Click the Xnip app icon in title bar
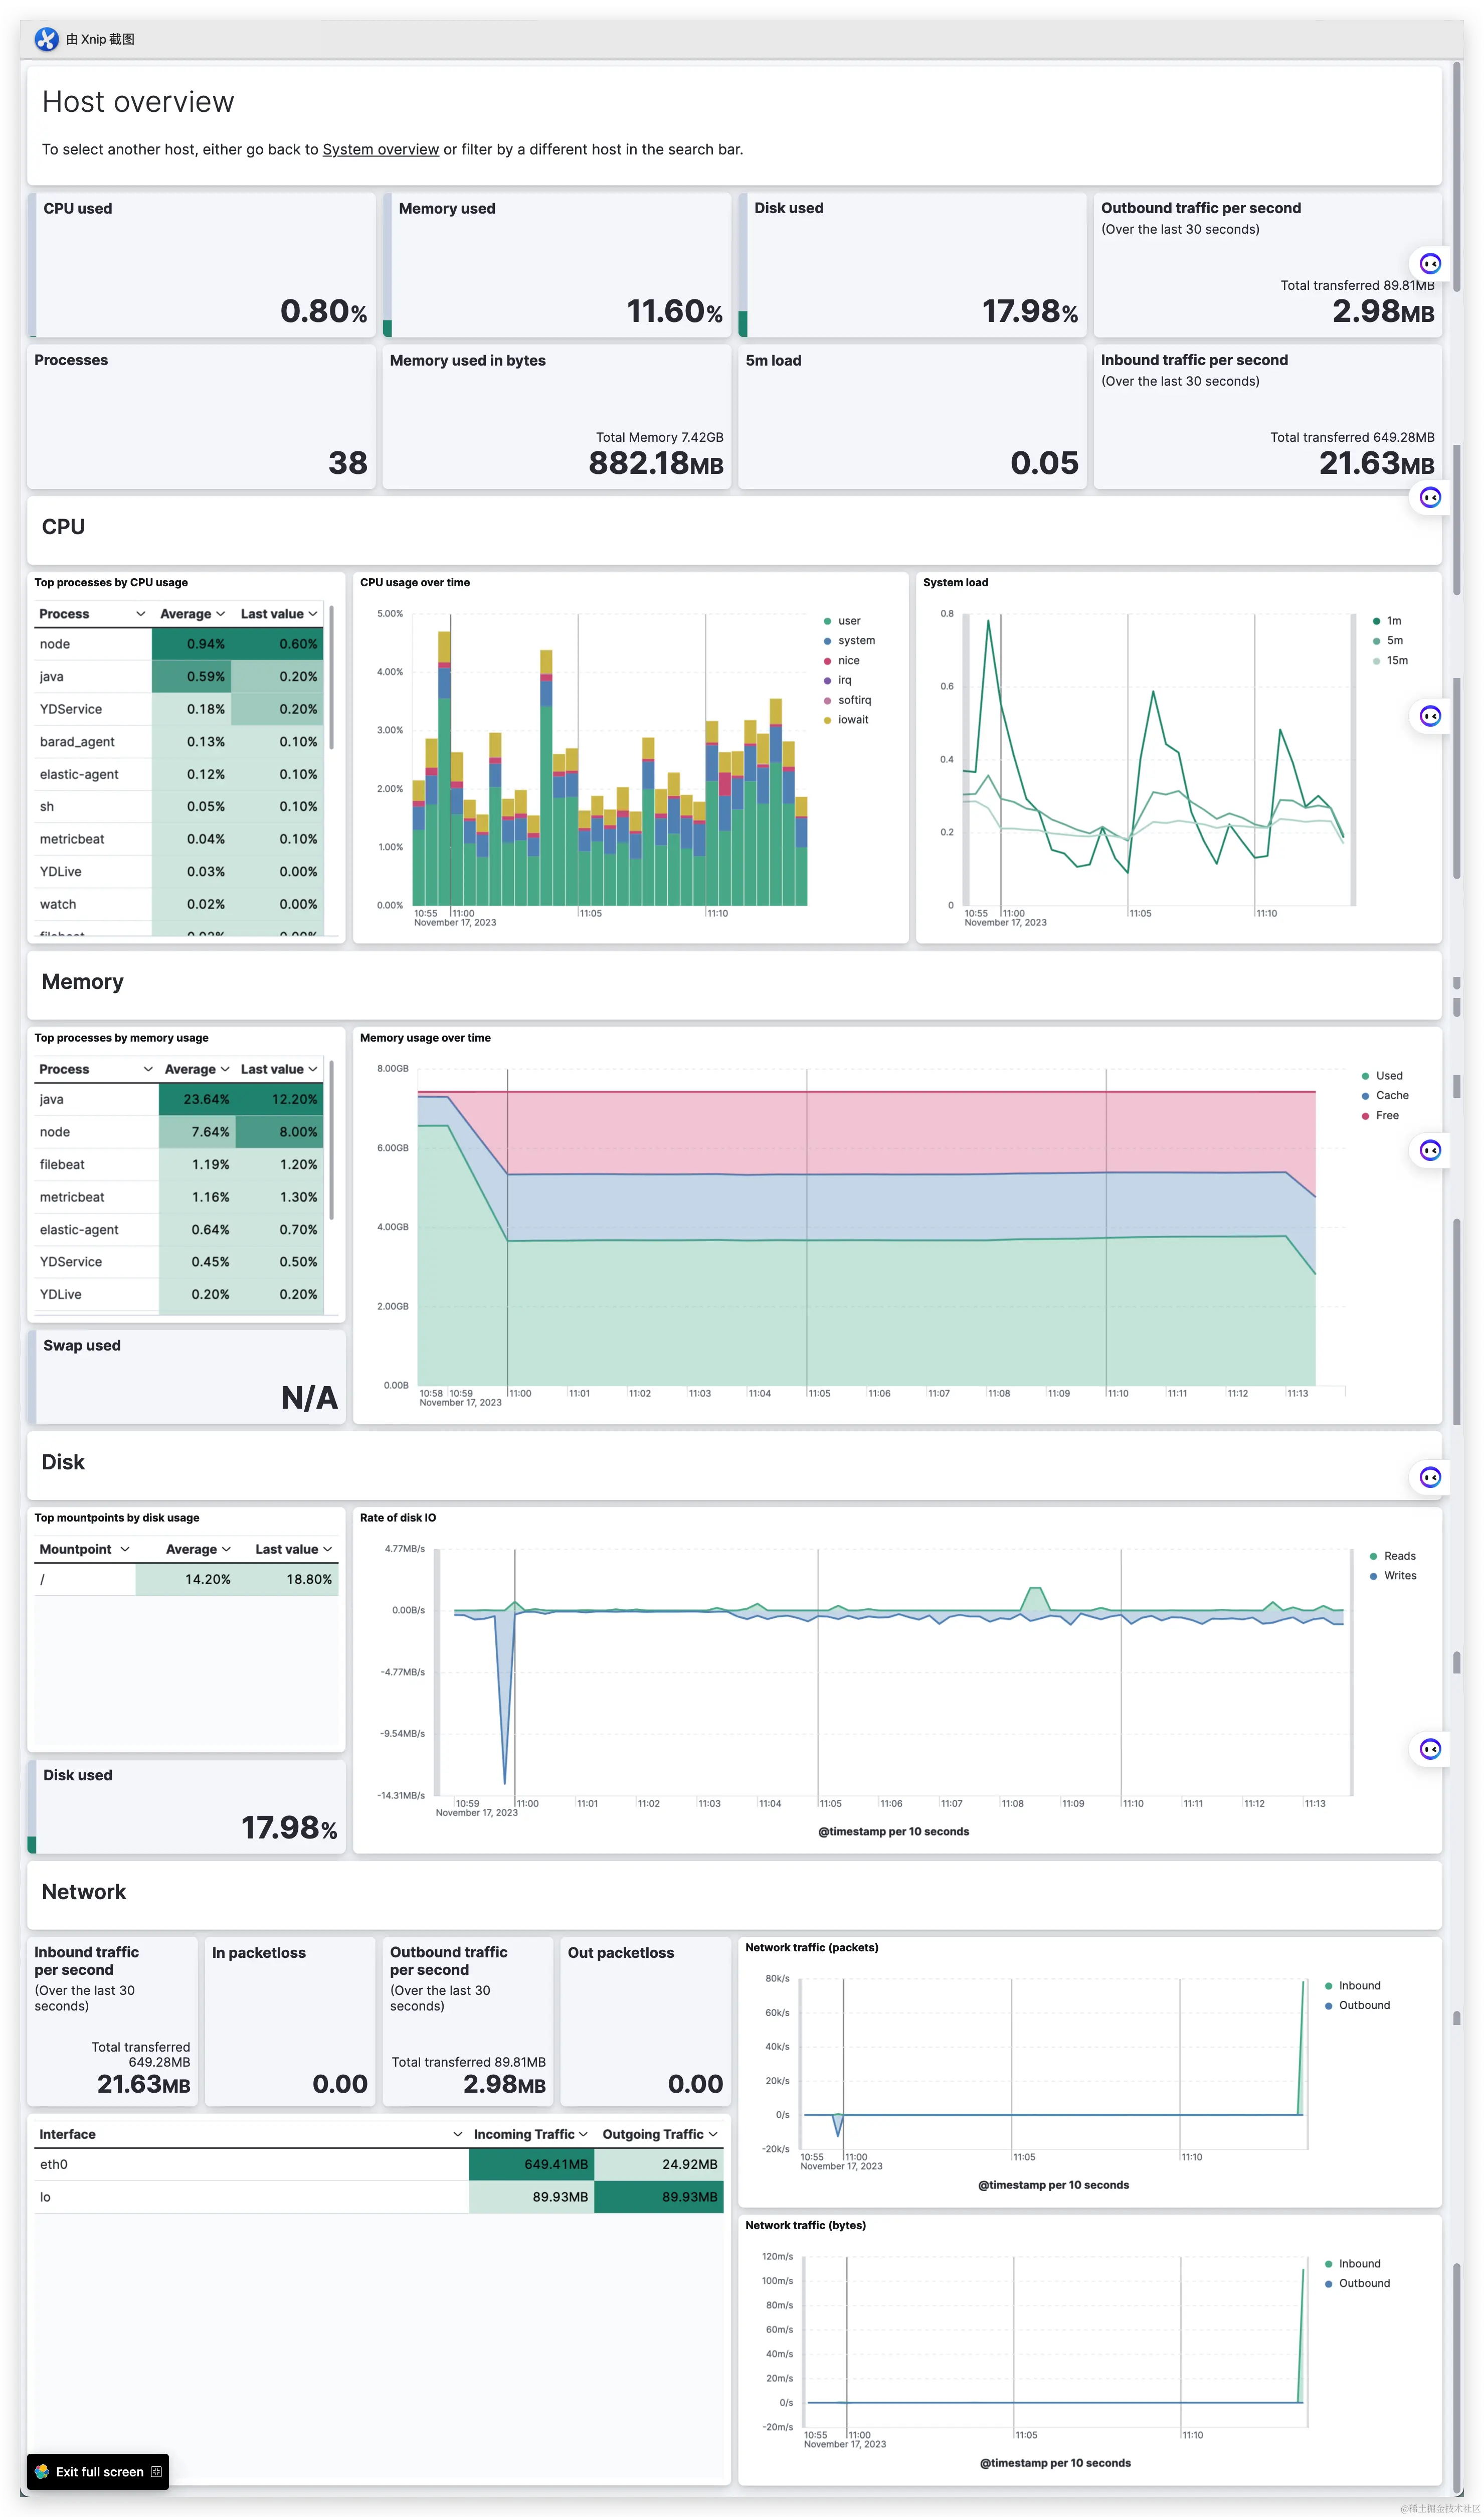This screenshot has height=2517, width=1484. [x=46, y=39]
